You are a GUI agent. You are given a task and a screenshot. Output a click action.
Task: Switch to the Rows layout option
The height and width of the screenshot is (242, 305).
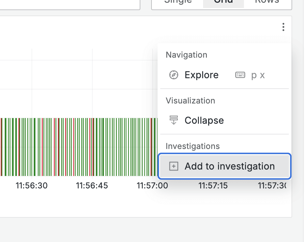tap(267, 2)
